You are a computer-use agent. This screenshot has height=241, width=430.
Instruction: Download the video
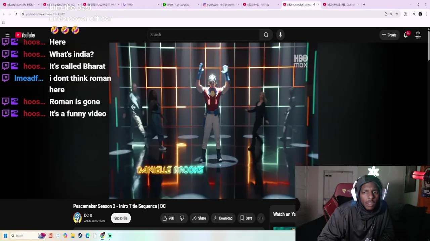223,218
